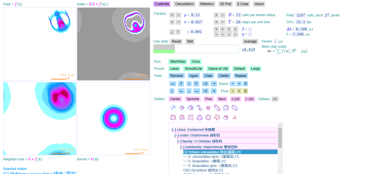Click the σ value field 0.017
Image resolution: width=371 pixels, height=174 pixels.
(x=196, y=22)
